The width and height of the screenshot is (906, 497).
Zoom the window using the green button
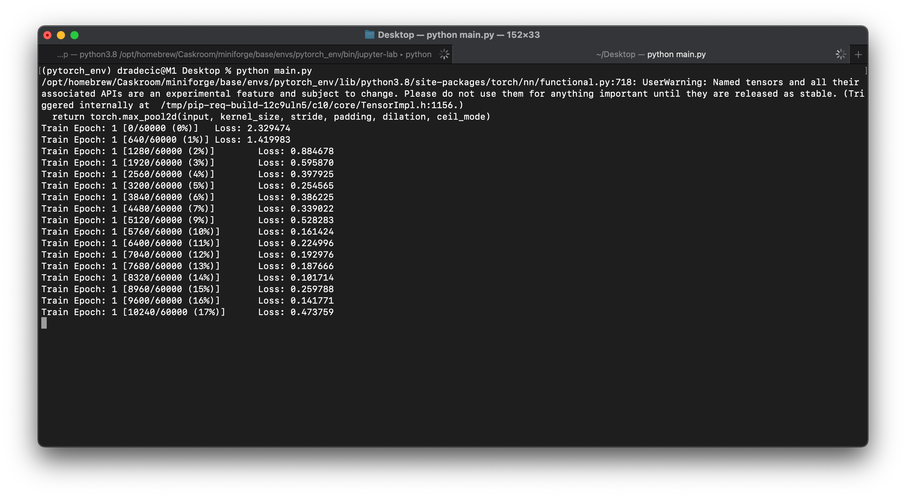tap(74, 35)
